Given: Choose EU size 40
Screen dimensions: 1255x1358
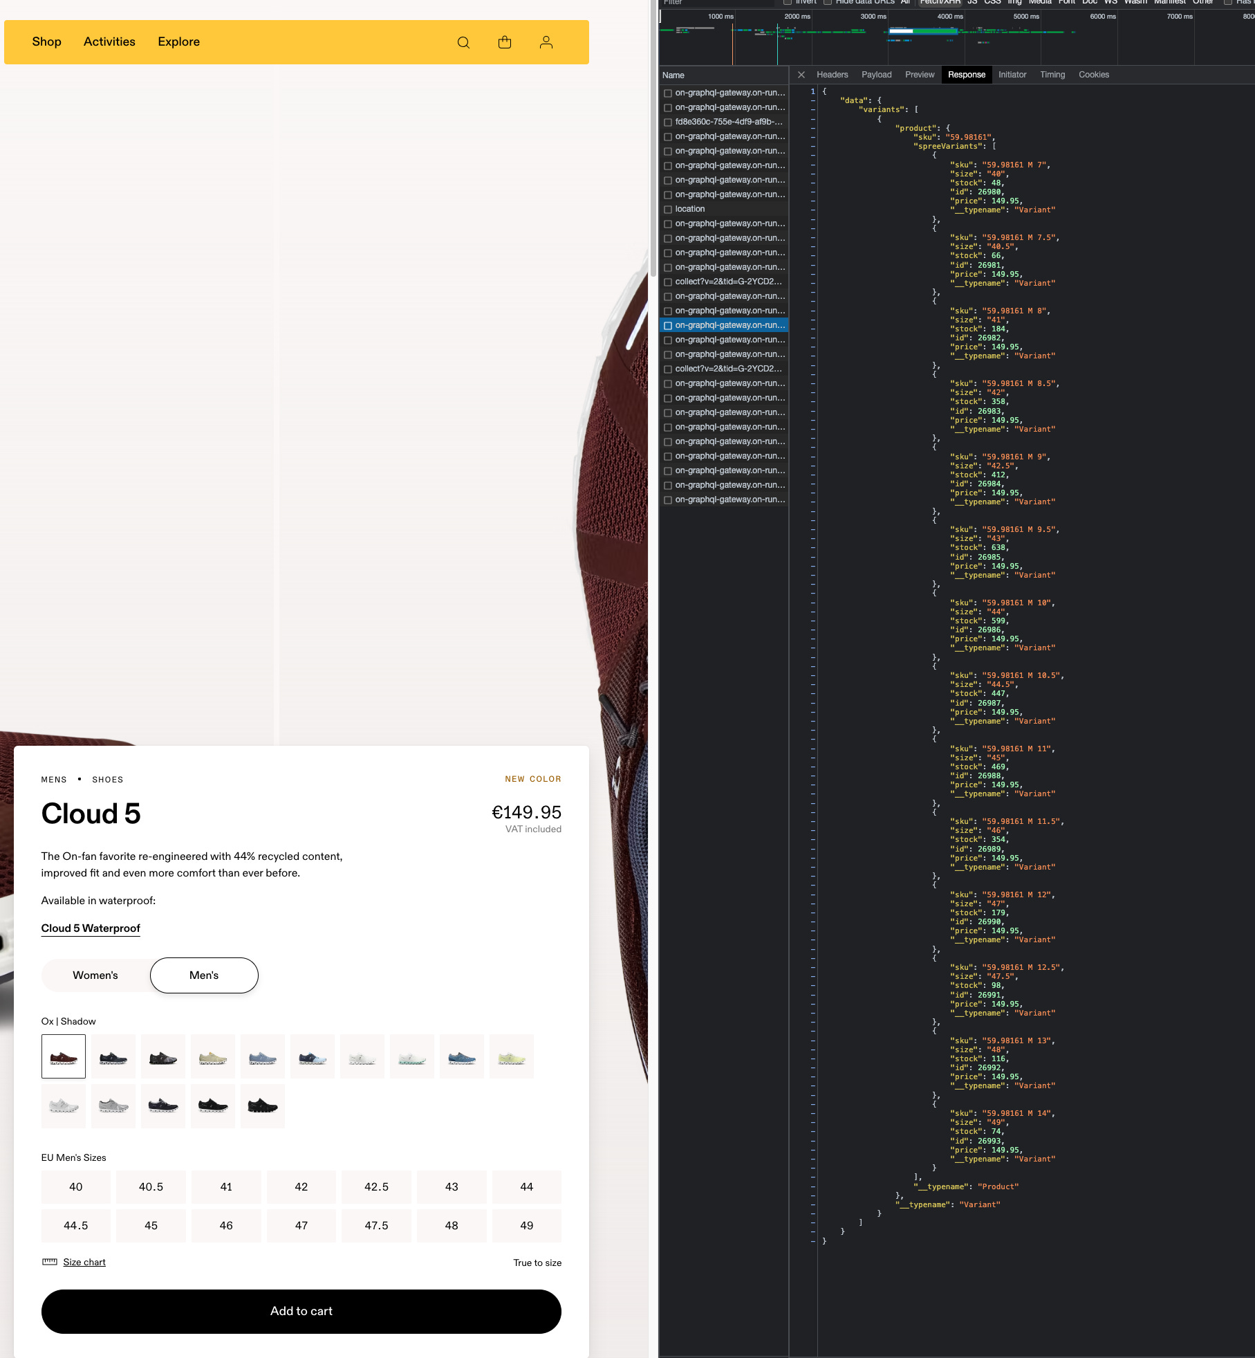Looking at the screenshot, I should pyautogui.click(x=76, y=1186).
